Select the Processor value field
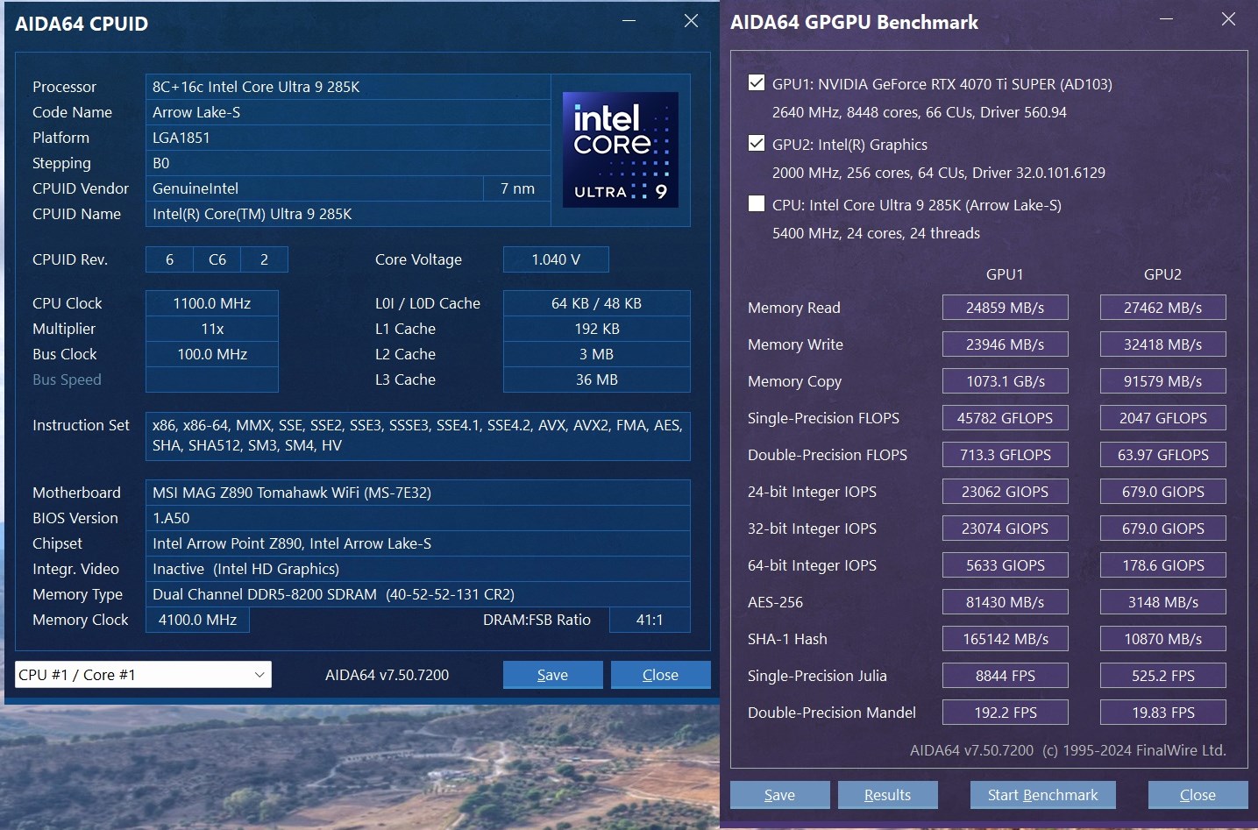 348,87
